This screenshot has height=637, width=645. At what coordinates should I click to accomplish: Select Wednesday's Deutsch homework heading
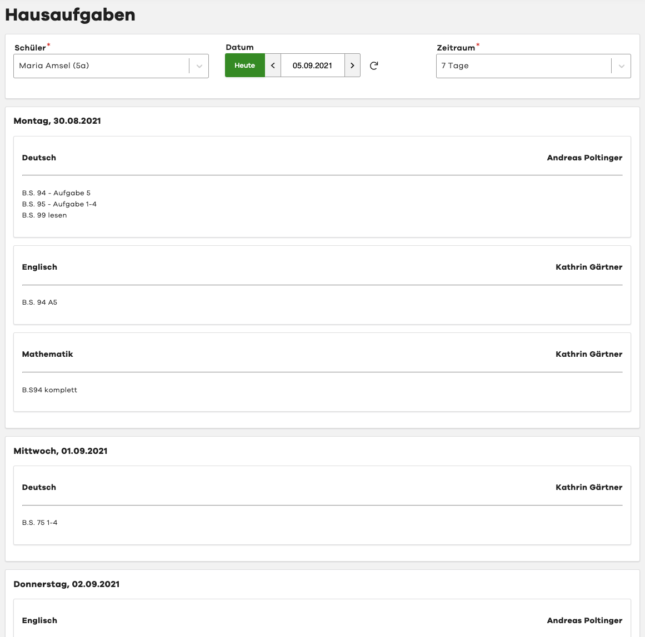click(x=39, y=487)
